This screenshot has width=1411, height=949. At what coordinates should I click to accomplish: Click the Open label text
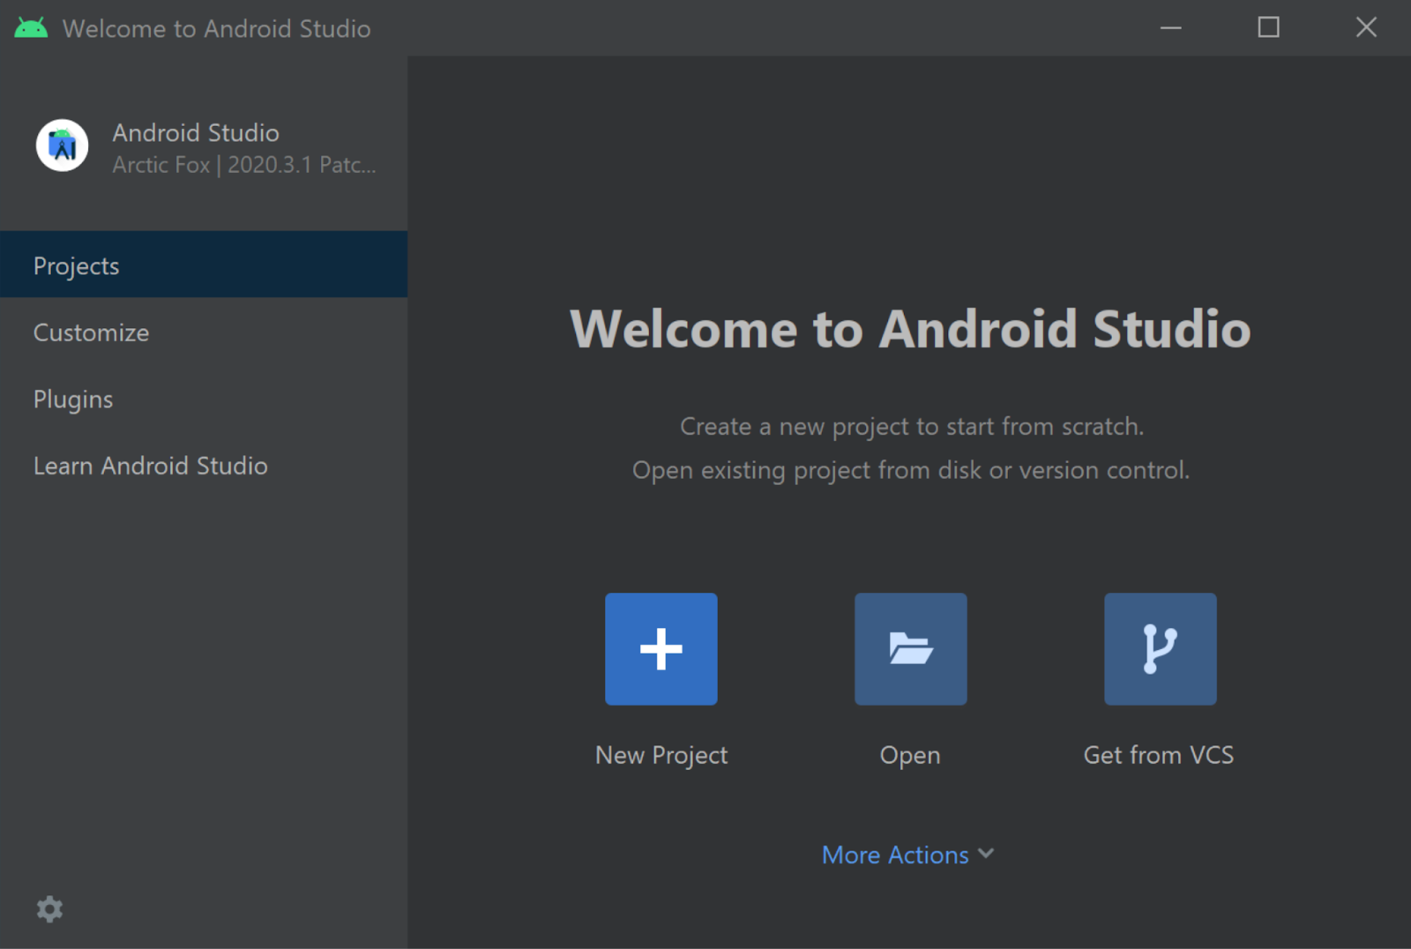coord(910,756)
